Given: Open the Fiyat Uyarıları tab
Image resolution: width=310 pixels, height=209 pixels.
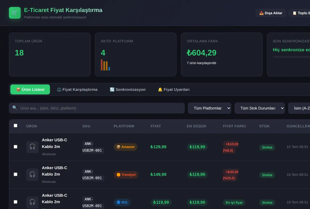Looking at the screenshot, I should point(174,89).
